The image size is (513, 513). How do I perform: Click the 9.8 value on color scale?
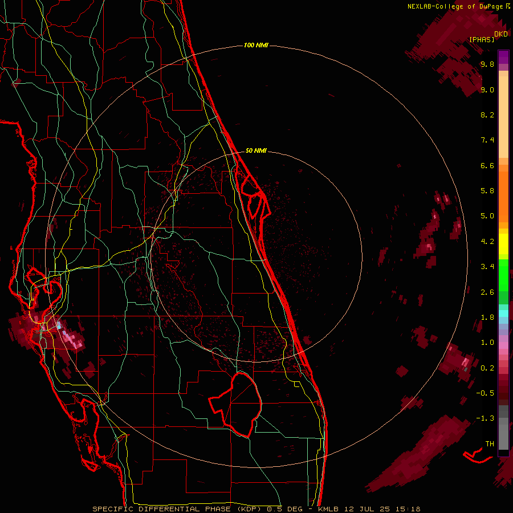pos(487,64)
